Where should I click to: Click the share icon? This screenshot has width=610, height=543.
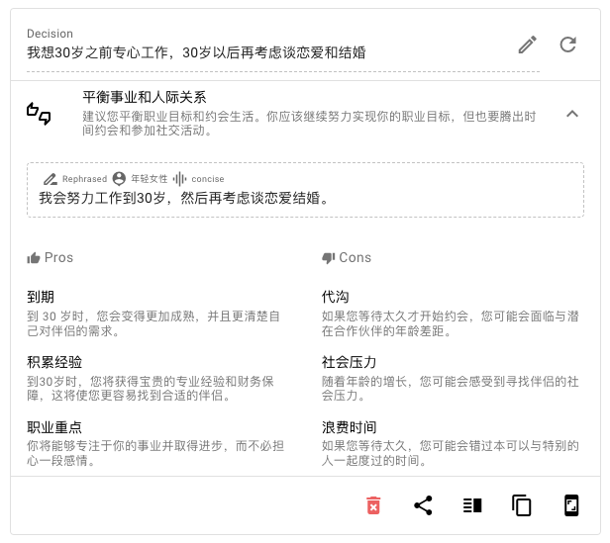pos(423,505)
